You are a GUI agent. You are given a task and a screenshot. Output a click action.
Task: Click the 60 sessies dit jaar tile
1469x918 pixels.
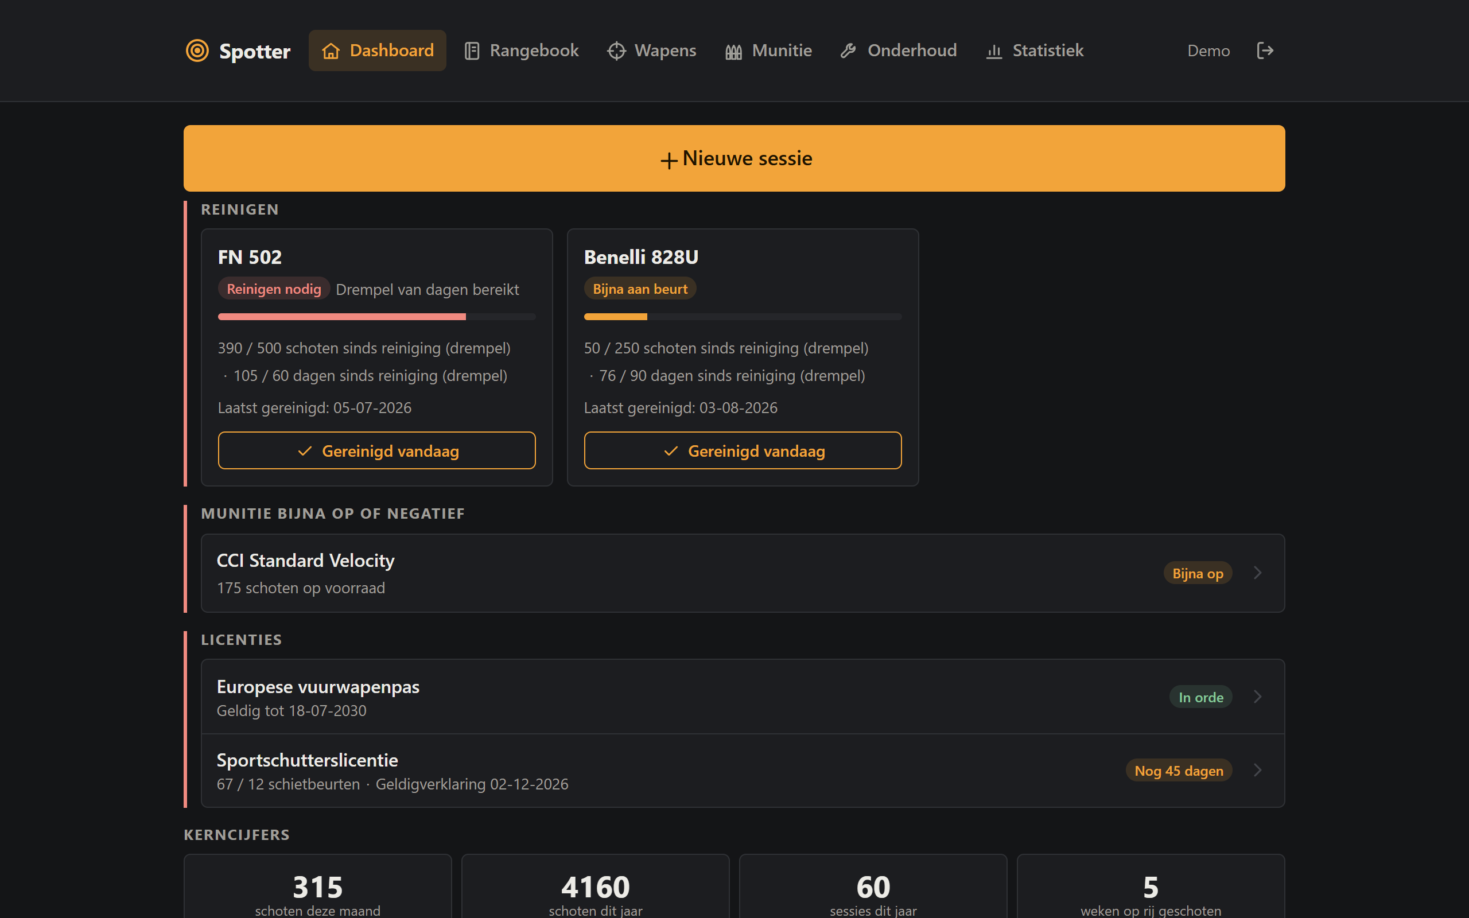click(x=873, y=886)
